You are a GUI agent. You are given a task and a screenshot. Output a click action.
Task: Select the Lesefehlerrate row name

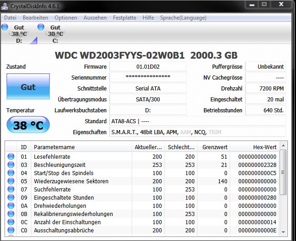(x=52, y=156)
